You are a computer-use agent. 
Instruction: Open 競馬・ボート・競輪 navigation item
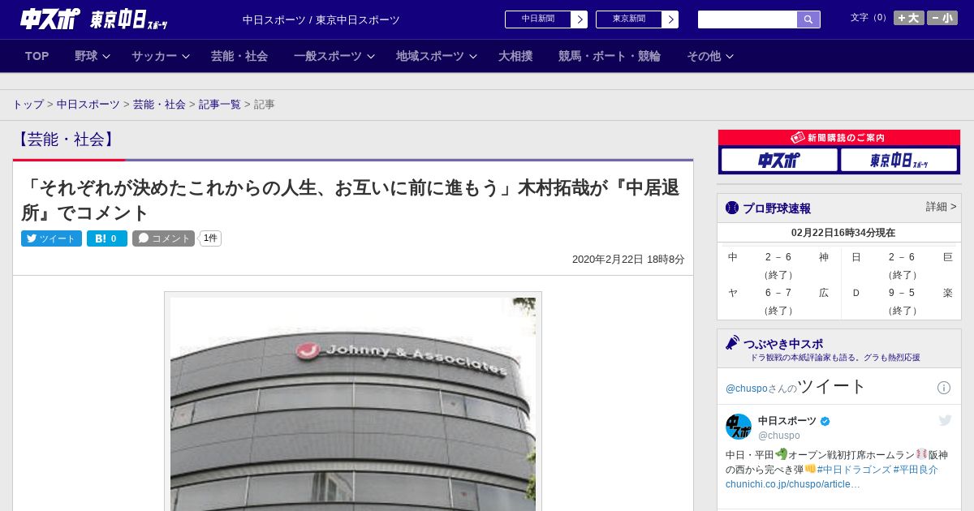pos(610,56)
